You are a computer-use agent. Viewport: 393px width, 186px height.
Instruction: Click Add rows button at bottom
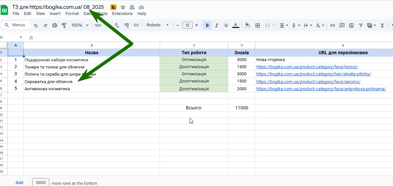(x=19, y=183)
